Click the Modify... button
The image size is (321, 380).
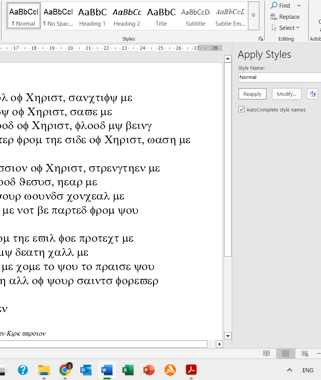coord(287,94)
